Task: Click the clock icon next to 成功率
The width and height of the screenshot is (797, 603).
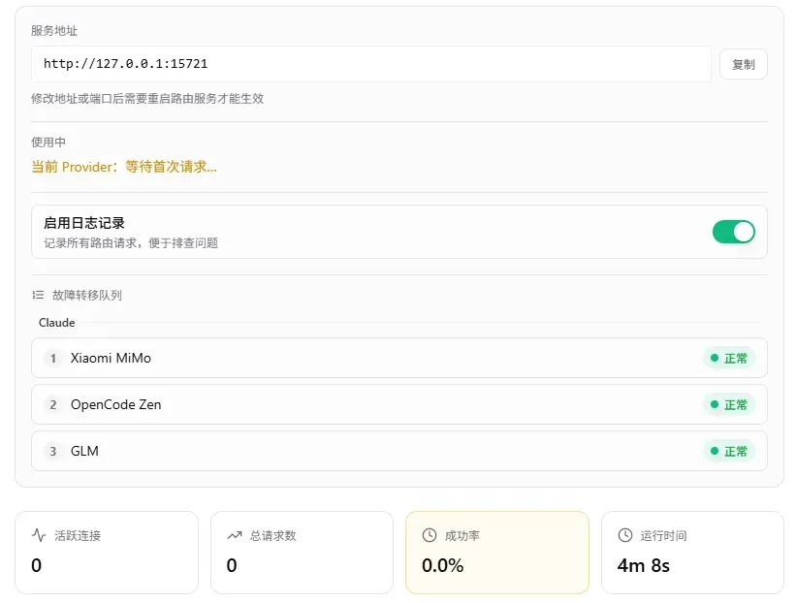Action: pyautogui.click(x=430, y=535)
